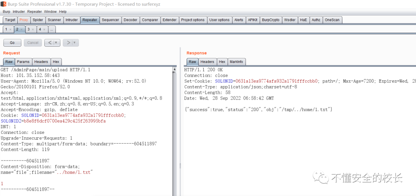Select Repeater request tab 3
Viewport: 416px width, 196px height.
pos(29,29)
